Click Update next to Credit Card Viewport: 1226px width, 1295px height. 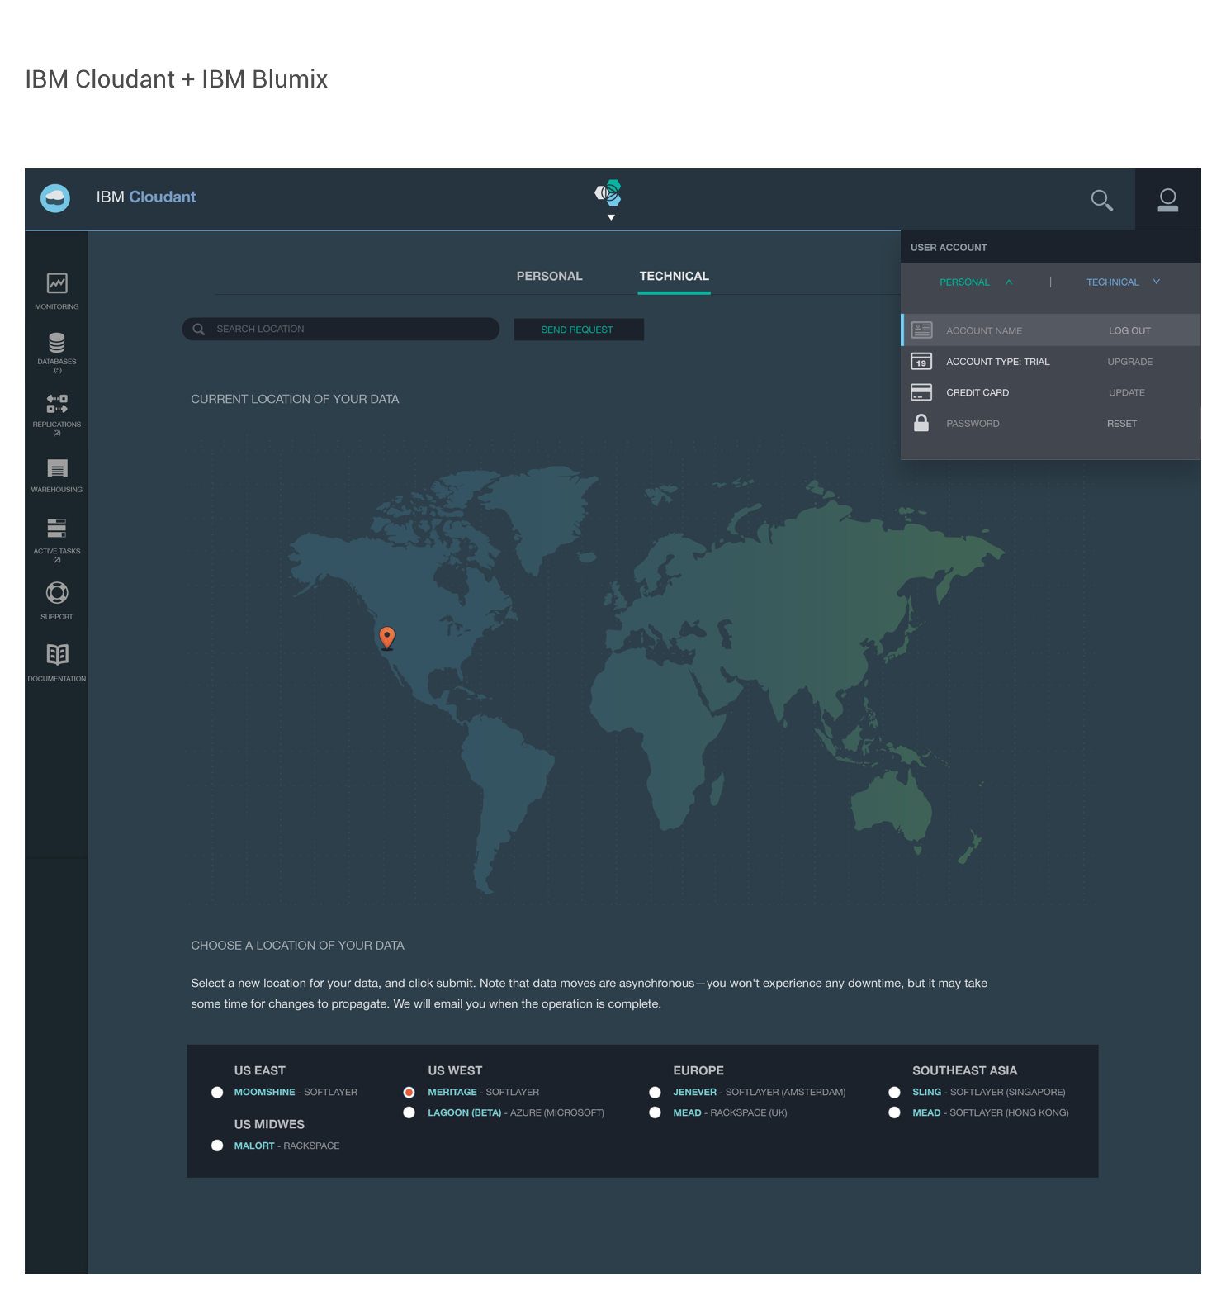tap(1127, 393)
